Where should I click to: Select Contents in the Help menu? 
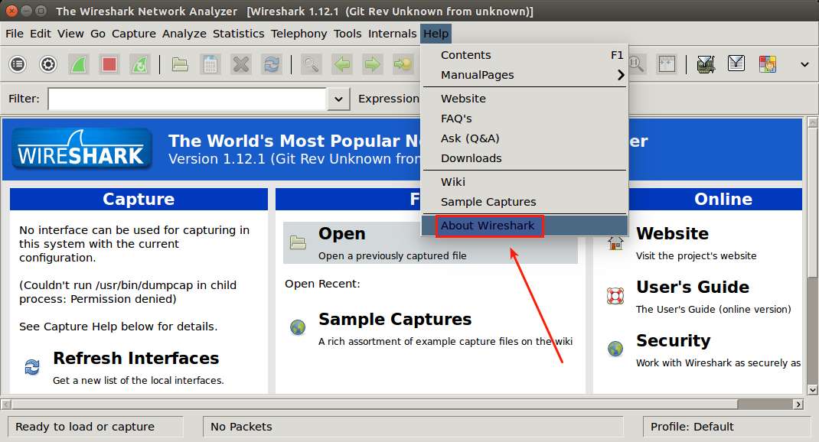coord(524,55)
